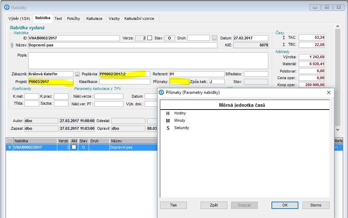The height and width of the screenshot is (218, 348).
Task: Cancel dialog using Storno button
Action: (x=316, y=205)
